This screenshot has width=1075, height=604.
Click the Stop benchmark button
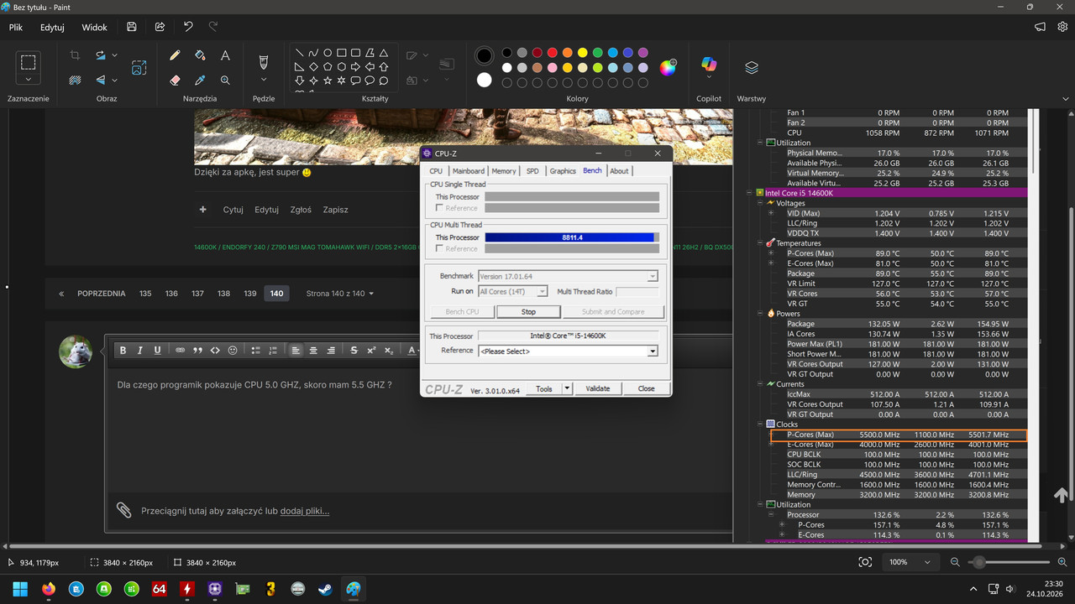click(528, 312)
